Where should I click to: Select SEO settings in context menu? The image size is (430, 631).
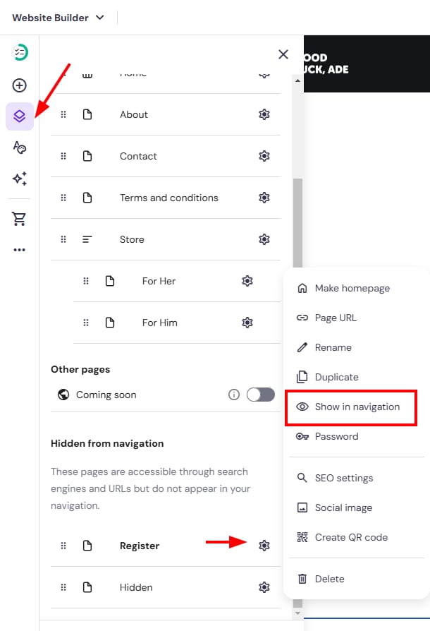tap(343, 478)
